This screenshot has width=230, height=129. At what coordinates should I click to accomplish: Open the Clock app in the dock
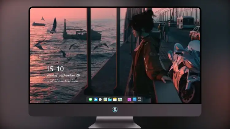pyautogui.click(x=100, y=99)
